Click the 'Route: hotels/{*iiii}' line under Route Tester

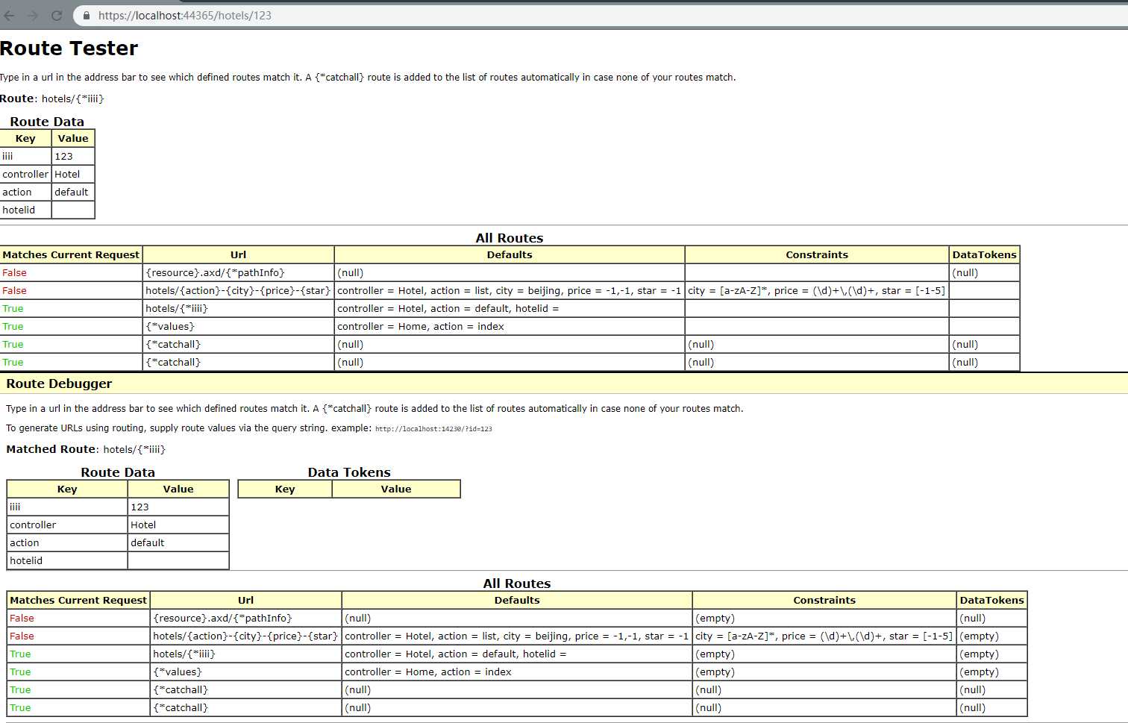(52, 98)
